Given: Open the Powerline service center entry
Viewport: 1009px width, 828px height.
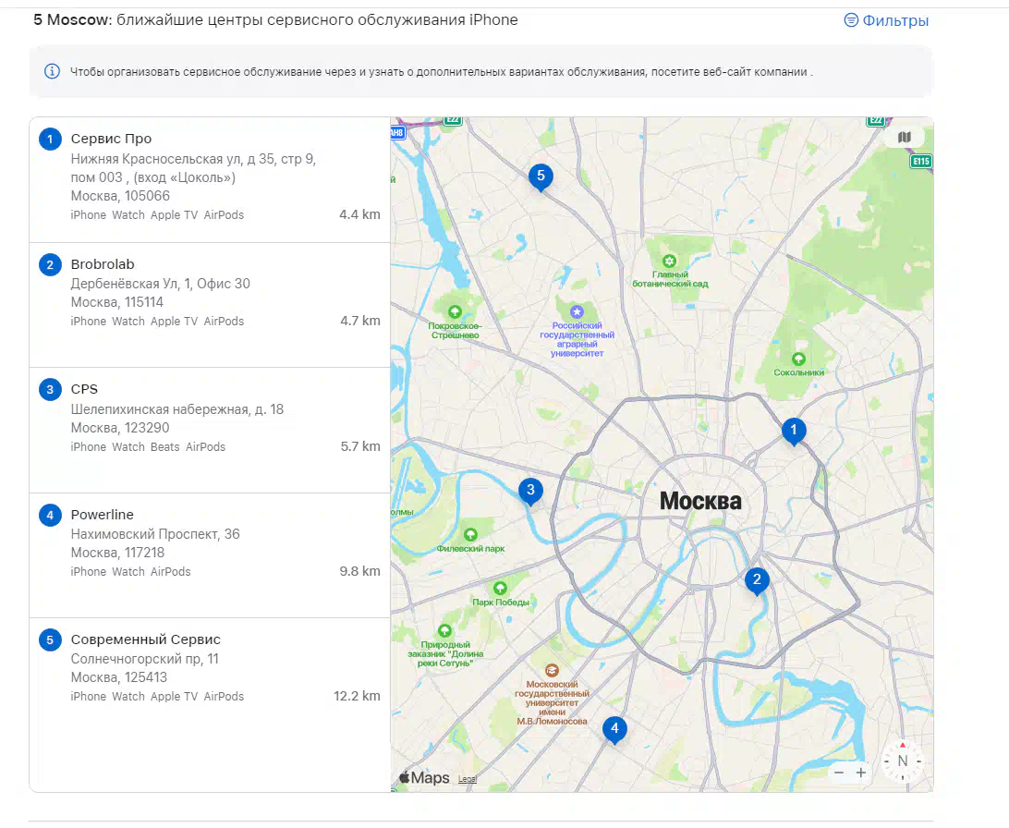Looking at the screenshot, I should point(210,555).
